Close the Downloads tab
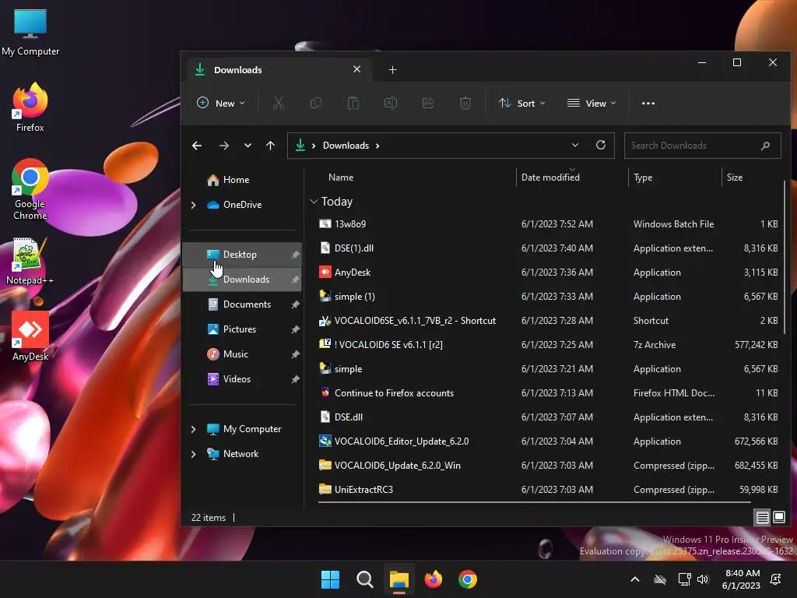 click(356, 69)
